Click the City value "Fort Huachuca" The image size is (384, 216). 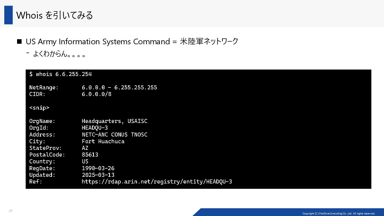tap(103, 141)
